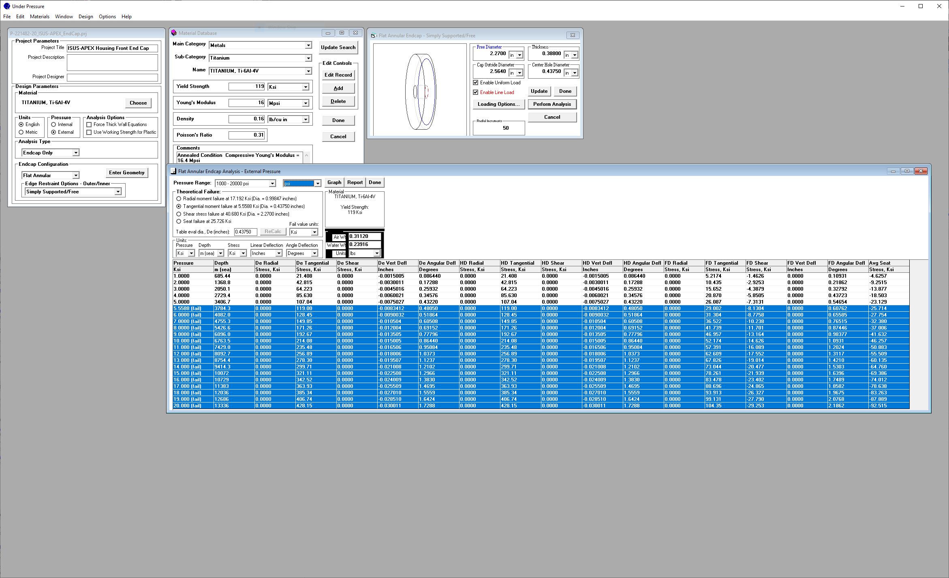Click the Avg Seat column header
This screenshot has height=578, width=949.
889,263
